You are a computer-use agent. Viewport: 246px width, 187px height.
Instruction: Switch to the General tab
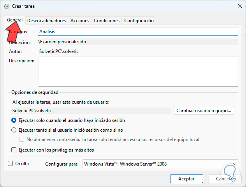tap(15, 20)
